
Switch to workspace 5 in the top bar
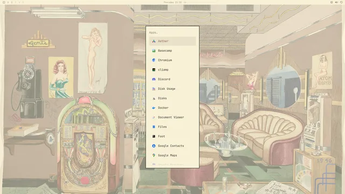point(23,2)
